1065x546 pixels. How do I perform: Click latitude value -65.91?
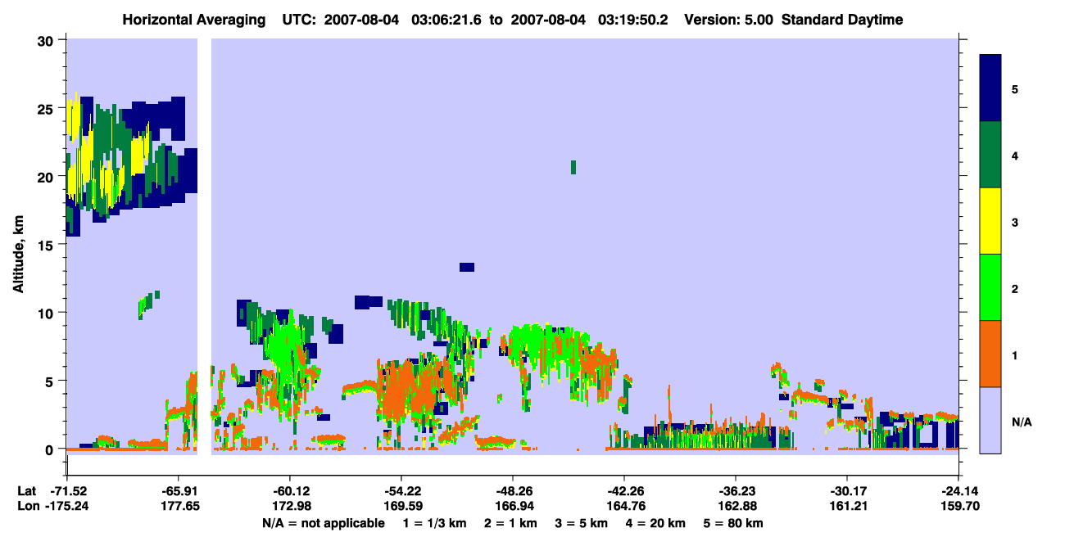[x=179, y=491]
